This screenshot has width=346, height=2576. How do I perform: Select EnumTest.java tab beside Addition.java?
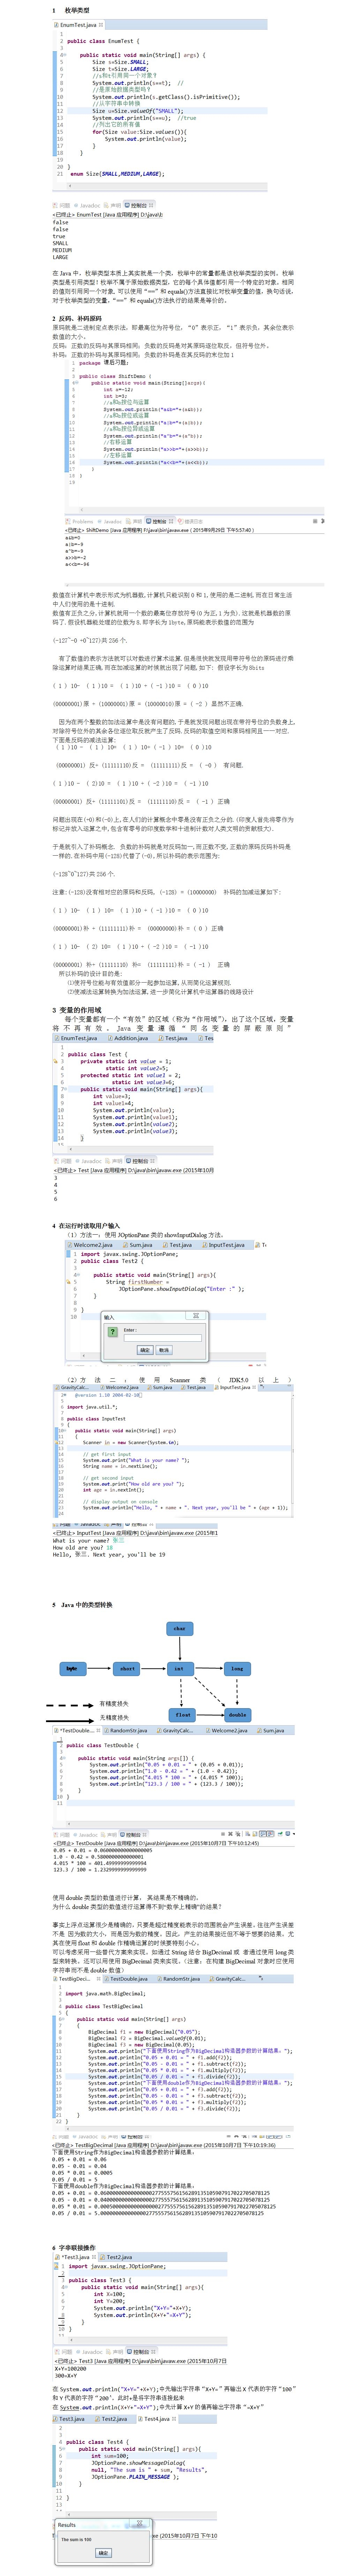pyautogui.click(x=78, y=1038)
